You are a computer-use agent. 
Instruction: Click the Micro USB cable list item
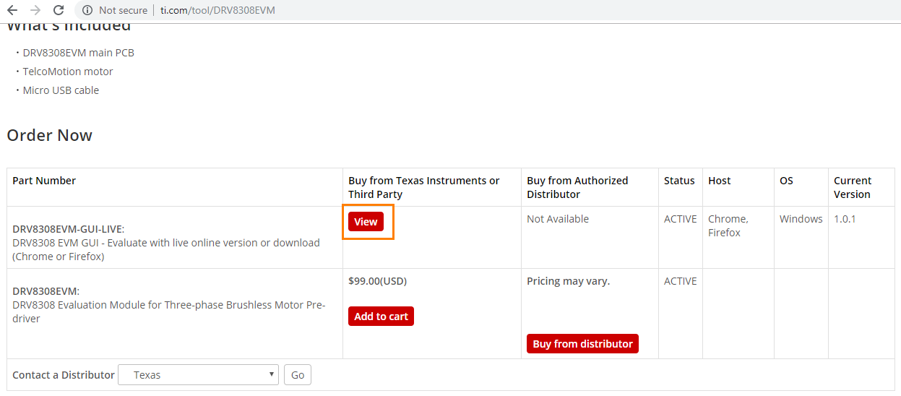(61, 90)
